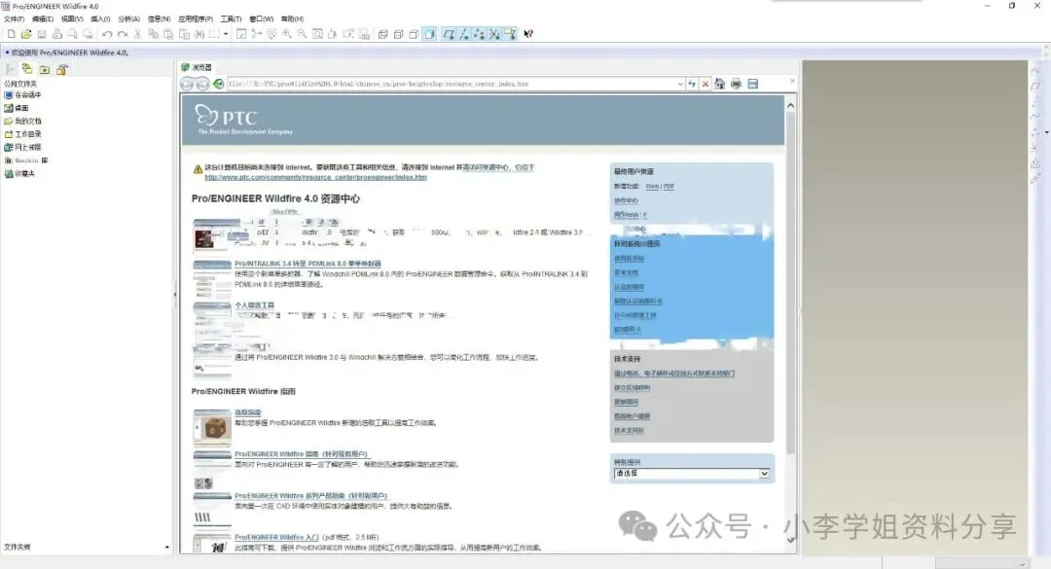Go forward in the embedded browser
The height and width of the screenshot is (569, 1051).
point(202,84)
